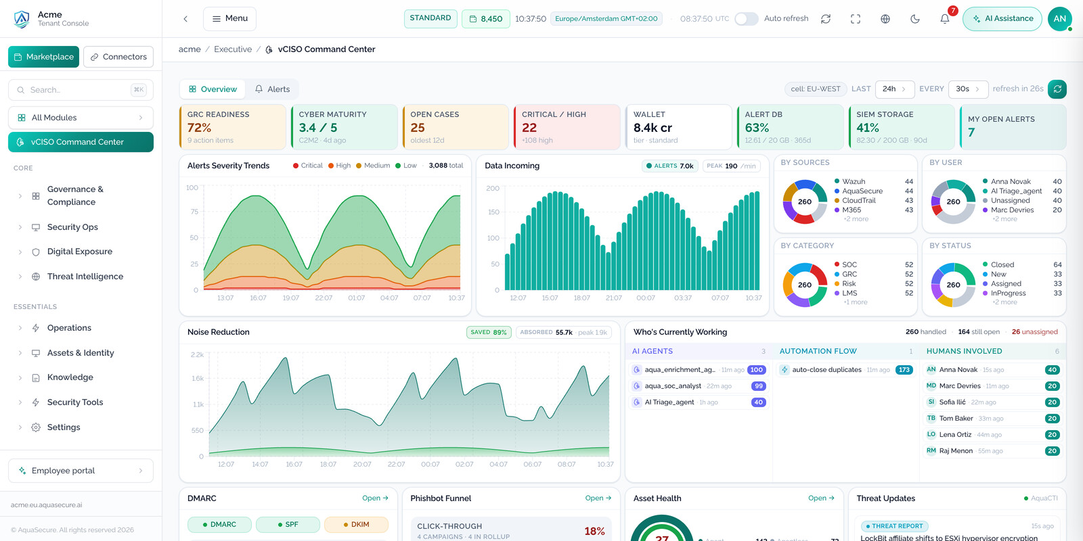Switch to dark mode with moon icon
This screenshot has height=541, width=1083.
point(915,19)
